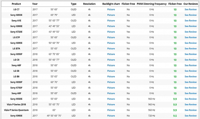Image resolution: width=200 pixels, height=119 pixels.
Task: Select the 49" 55" 65" 75" sizes cell
Action: tap(54, 116)
